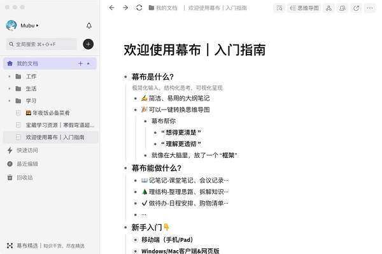Image resolution: width=382 pixels, height=254 pixels.
Task: Expand the 工作 folder
Action: 10,77
